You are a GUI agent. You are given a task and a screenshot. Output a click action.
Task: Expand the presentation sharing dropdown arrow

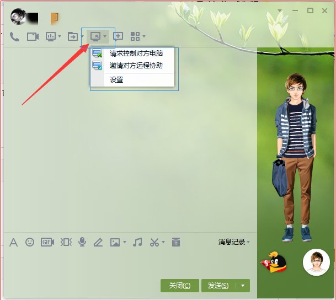coord(60,36)
